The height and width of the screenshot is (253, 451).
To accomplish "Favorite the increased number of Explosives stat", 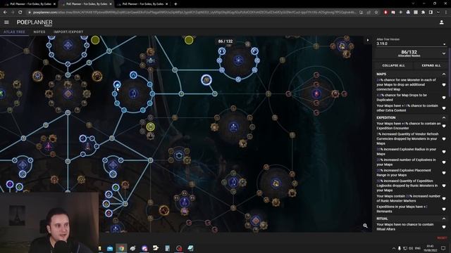I will tap(444, 162).
